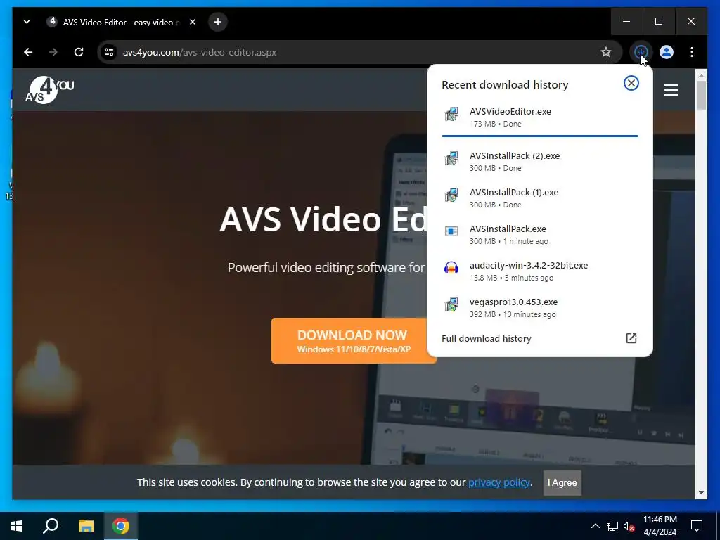The width and height of the screenshot is (720, 540).
Task: Go back using the browser back arrow
Action: [x=28, y=52]
